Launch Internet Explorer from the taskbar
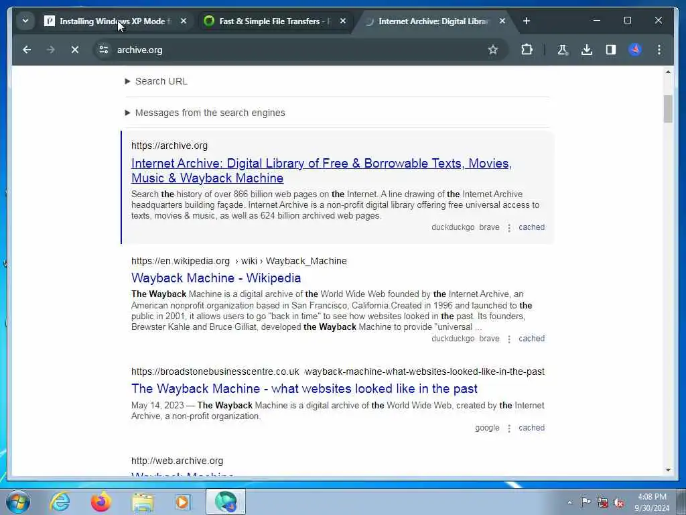 pos(60,502)
